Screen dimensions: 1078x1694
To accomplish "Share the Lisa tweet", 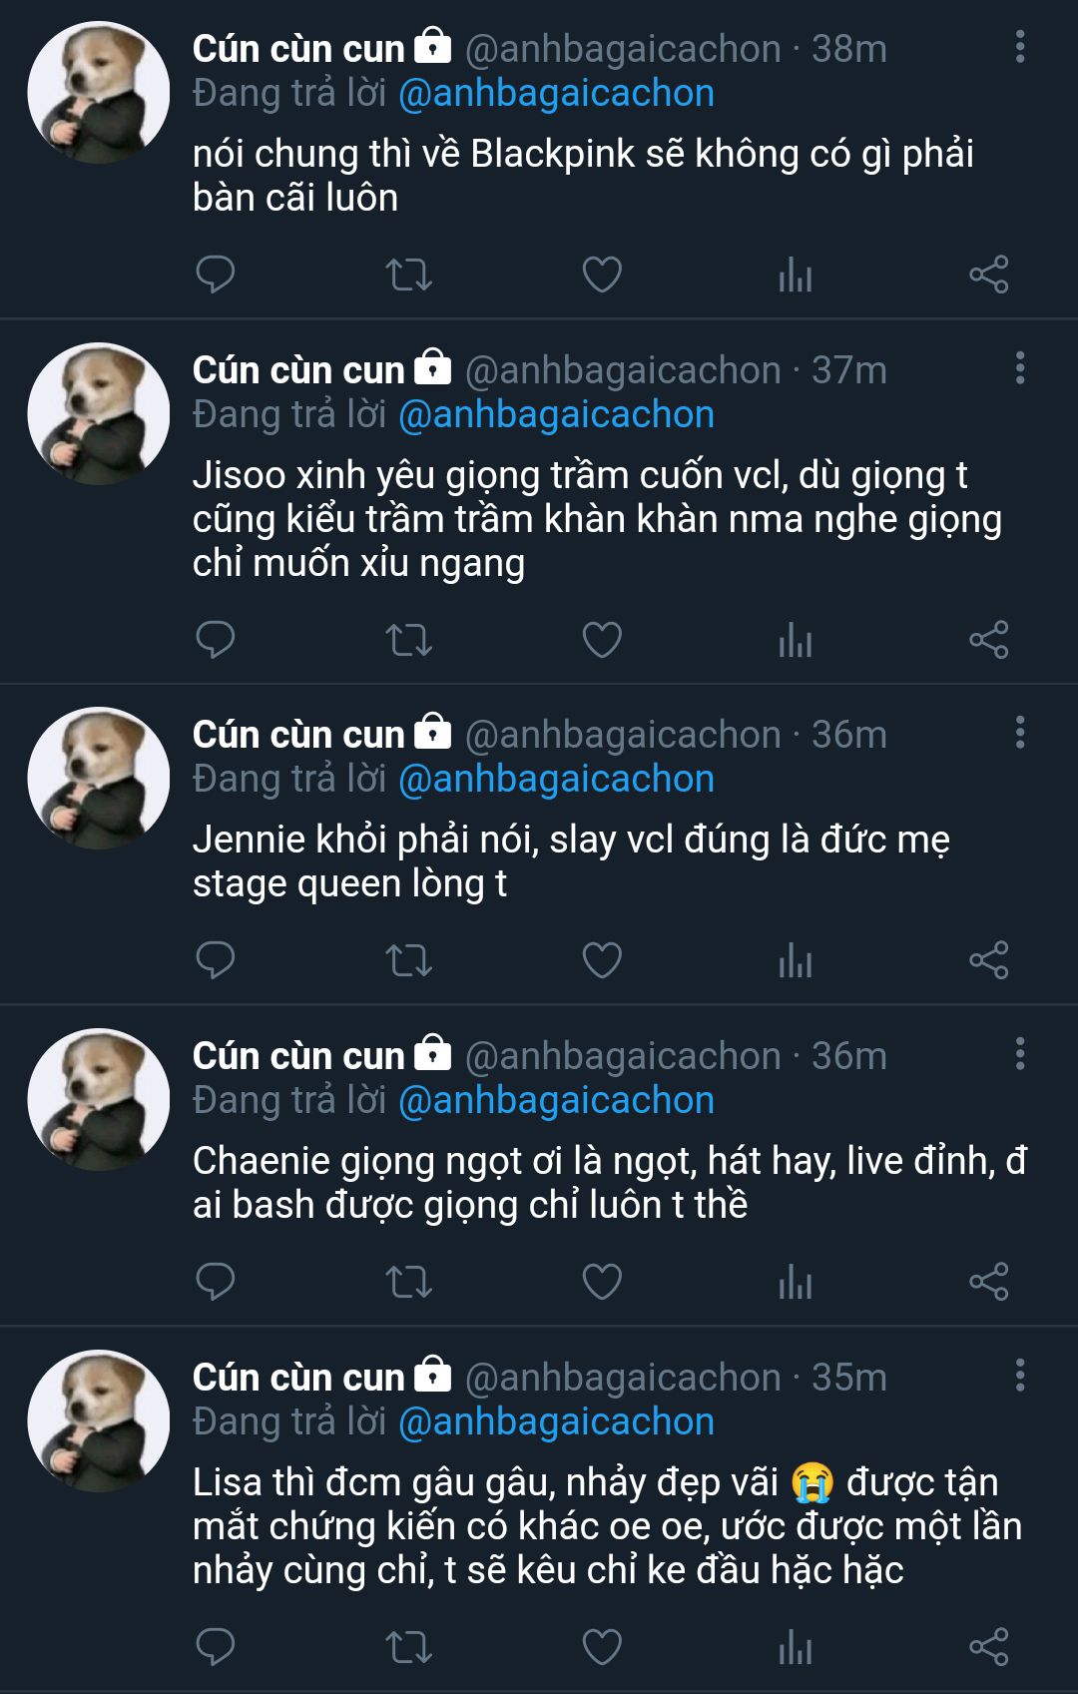I will [x=989, y=1647].
